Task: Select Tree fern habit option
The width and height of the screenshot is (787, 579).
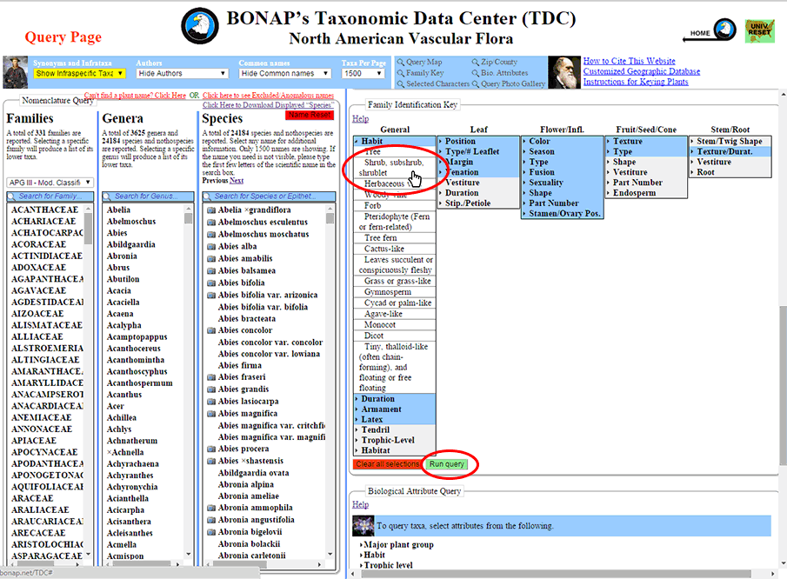Action: 395,238
